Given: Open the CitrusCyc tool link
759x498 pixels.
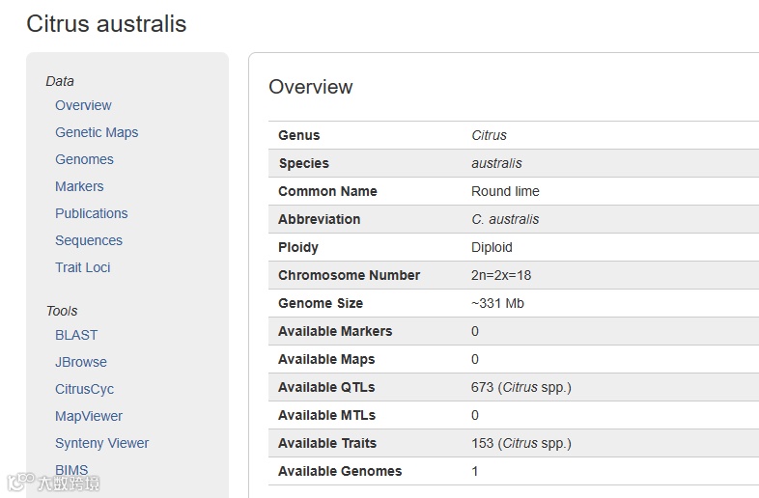Looking at the screenshot, I should 85,389.
